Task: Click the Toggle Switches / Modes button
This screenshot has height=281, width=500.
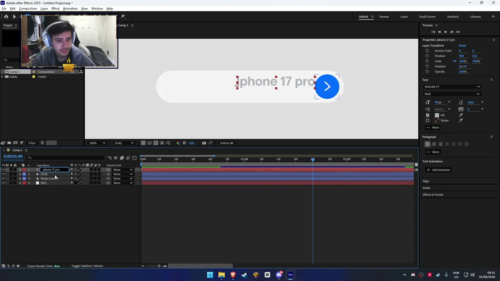Action: click(87, 266)
